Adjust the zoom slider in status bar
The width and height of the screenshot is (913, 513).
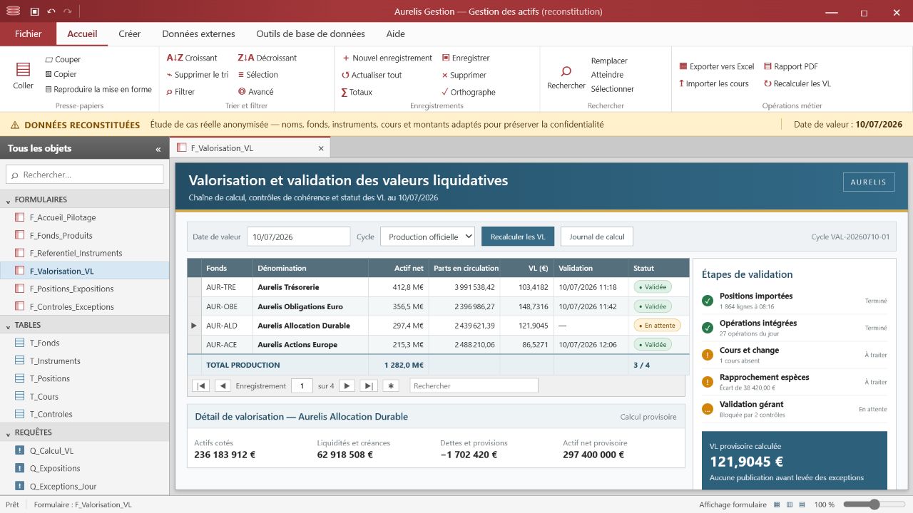click(874, 504)
